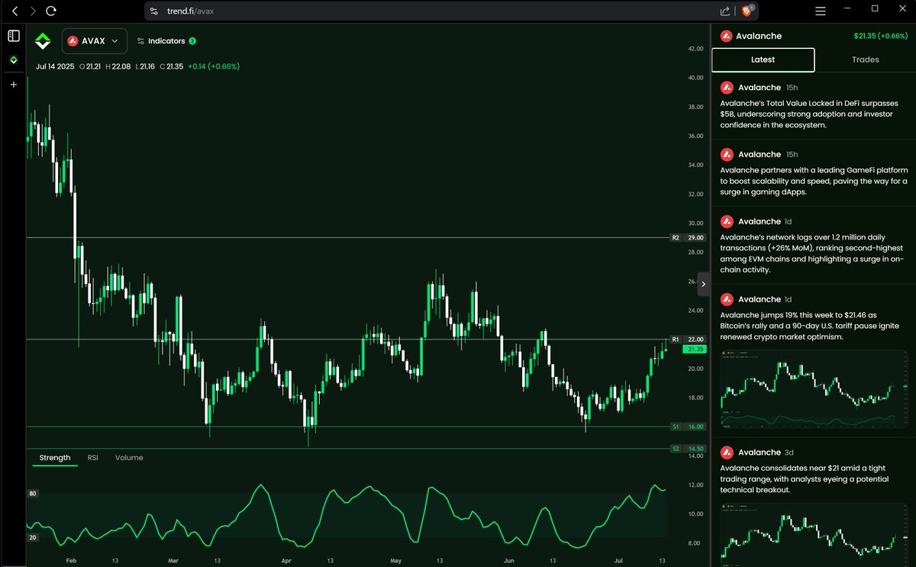Open Brave Shields lion icon
Viewport: 916px width, 567px height.
pos(747,11)
